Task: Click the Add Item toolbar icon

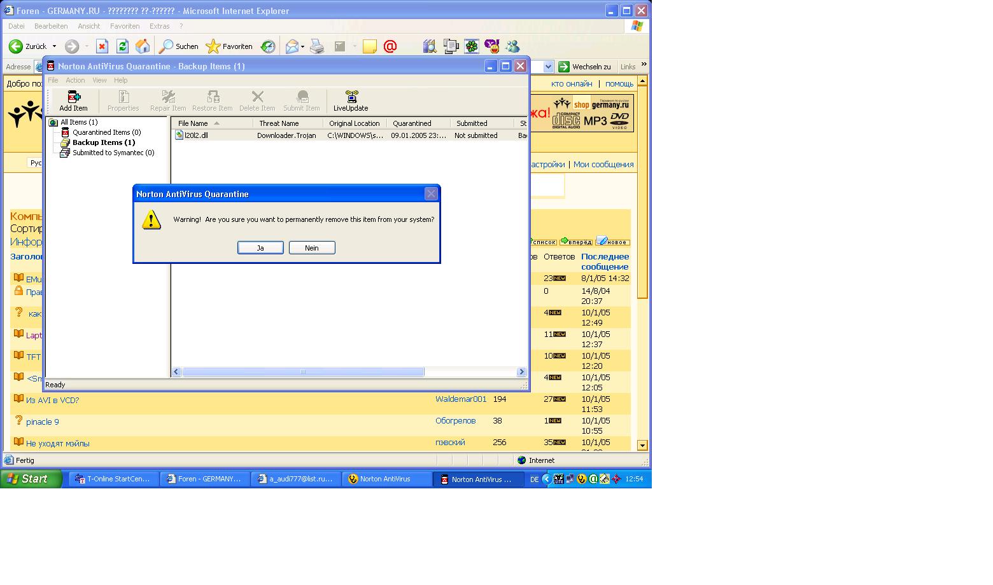Action: [x=74, y=100]
